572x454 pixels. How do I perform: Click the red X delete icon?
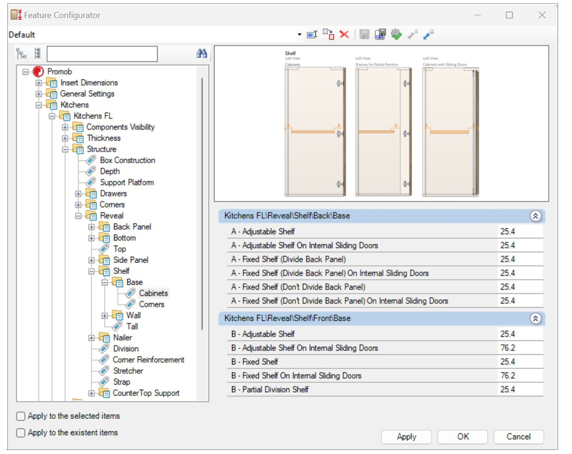point(344,34)
